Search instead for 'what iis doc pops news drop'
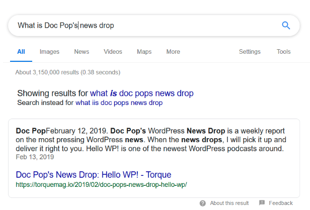 [119, 103]
